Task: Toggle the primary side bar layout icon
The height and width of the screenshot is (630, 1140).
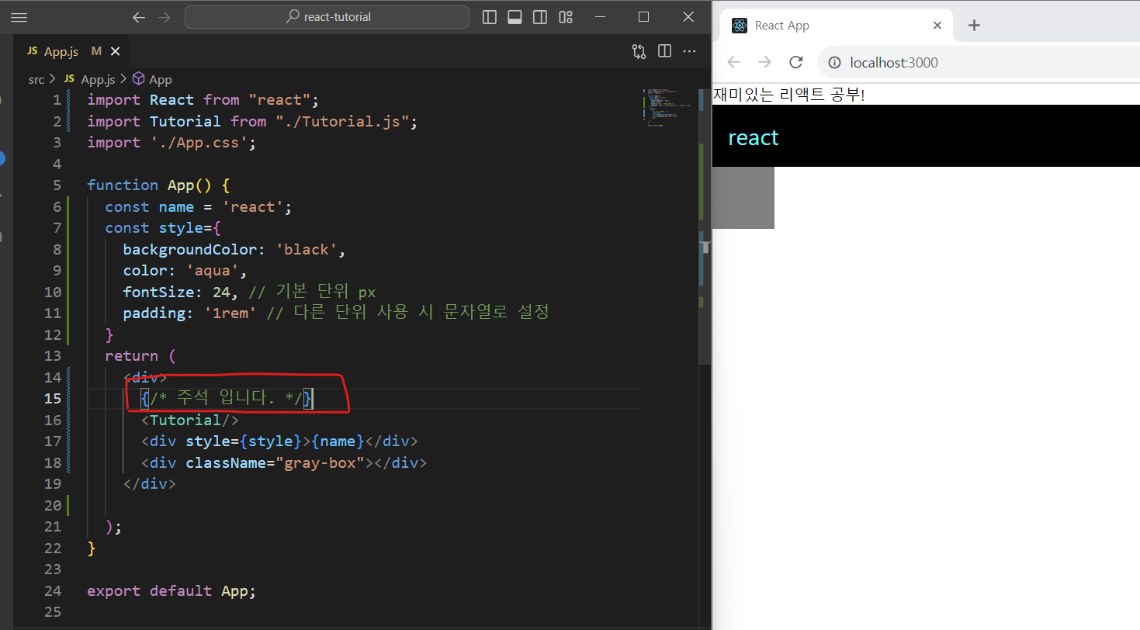Action: (489, 17)
